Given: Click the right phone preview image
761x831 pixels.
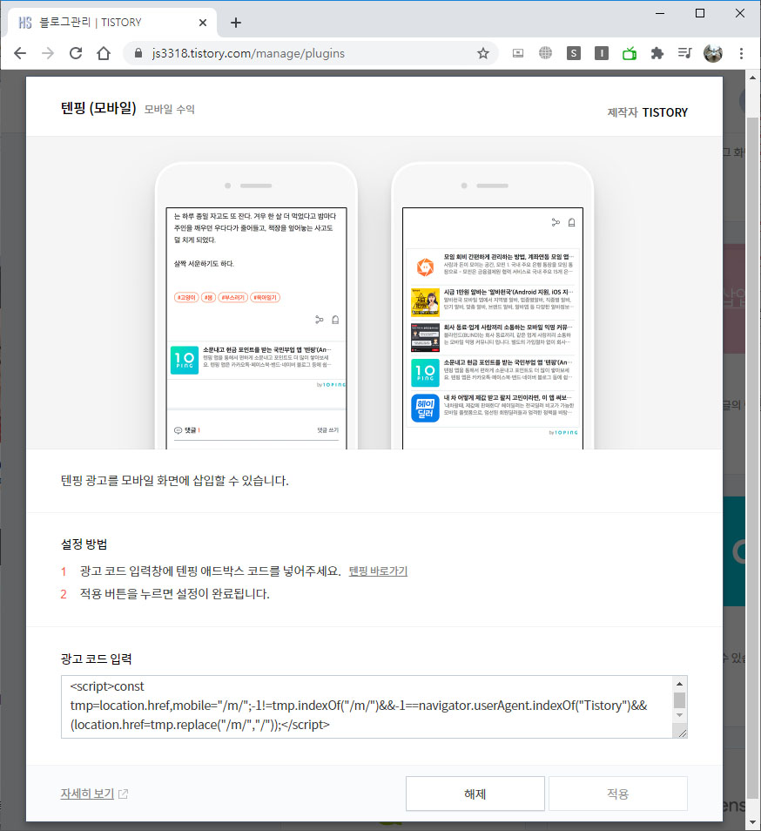Looking at the screenshot, I should tap(493, 306).
